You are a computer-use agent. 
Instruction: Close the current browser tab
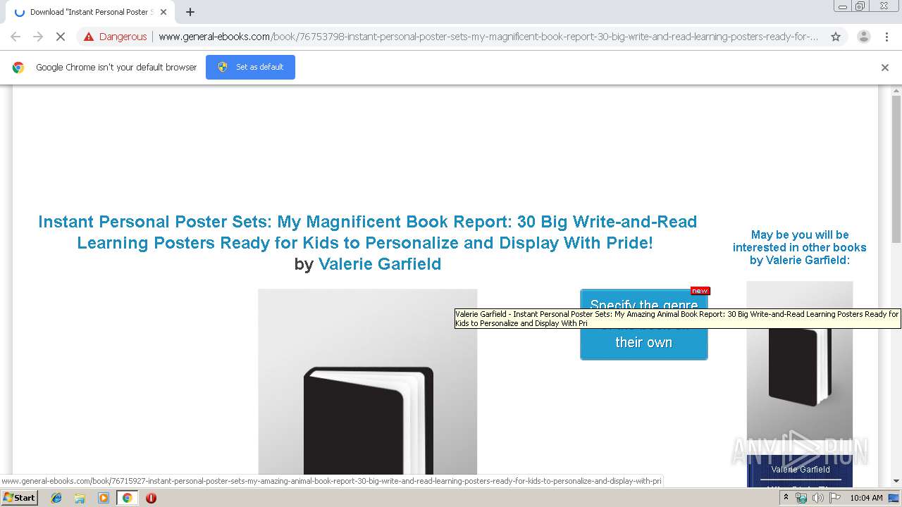pos(163,12)
